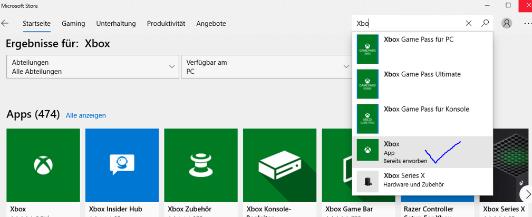Expand the Abteilungen dropdown
This screenshot has height=217, width=532.
[x=93, y=67]
